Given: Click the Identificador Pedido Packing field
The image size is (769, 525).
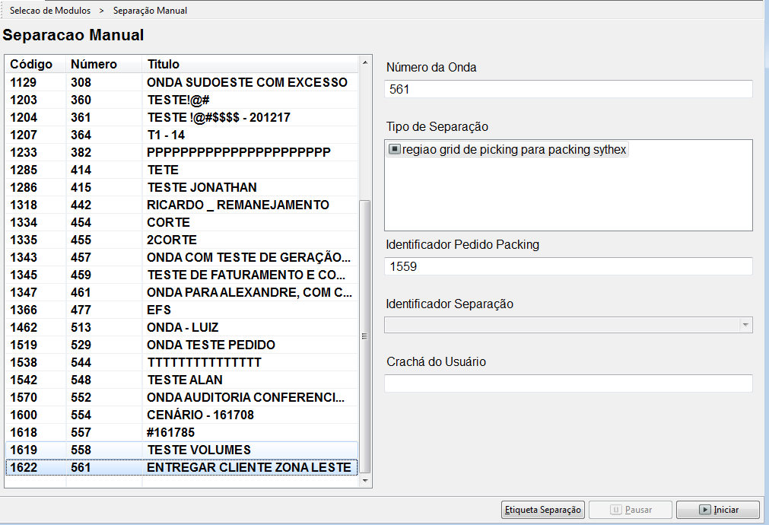Looking at the screenshot, I should pyautogui.click(x=568, y=266).
